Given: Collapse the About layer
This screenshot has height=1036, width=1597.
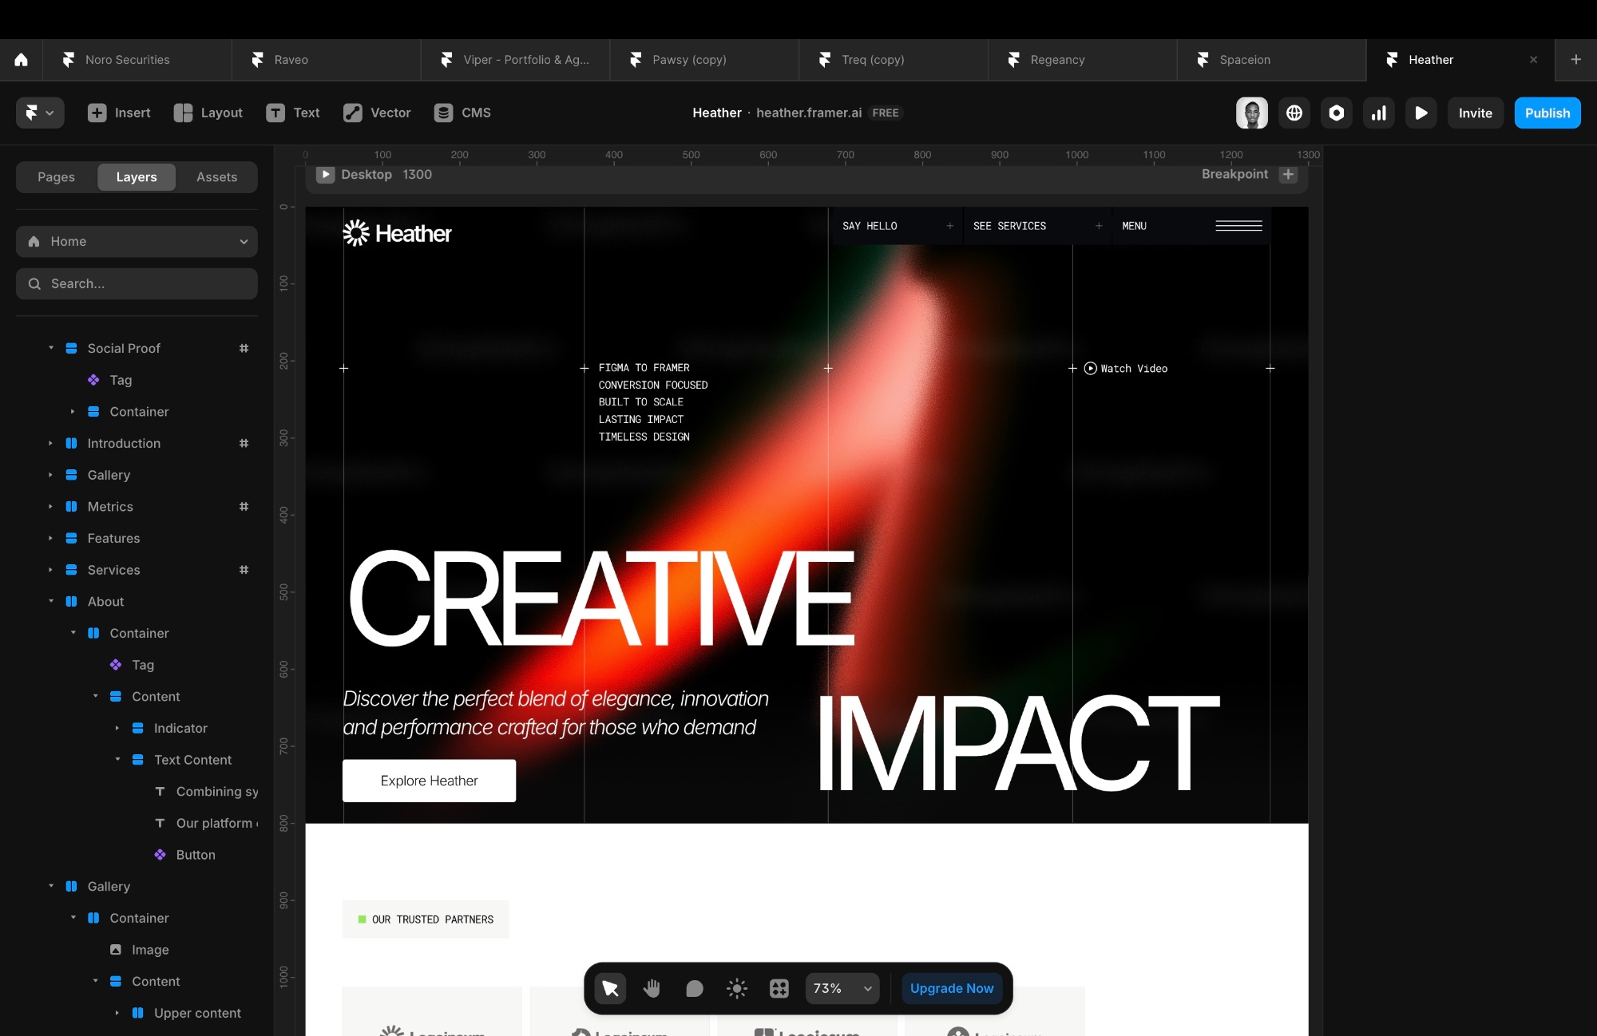Looking at the screenshot, I should [x=51, y=601].
